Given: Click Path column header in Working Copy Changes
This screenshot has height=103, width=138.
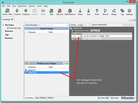Looking at the screenshot, I should [x=58, y=67].
